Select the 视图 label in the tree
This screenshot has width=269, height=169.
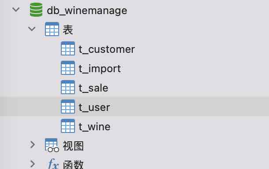73,146
